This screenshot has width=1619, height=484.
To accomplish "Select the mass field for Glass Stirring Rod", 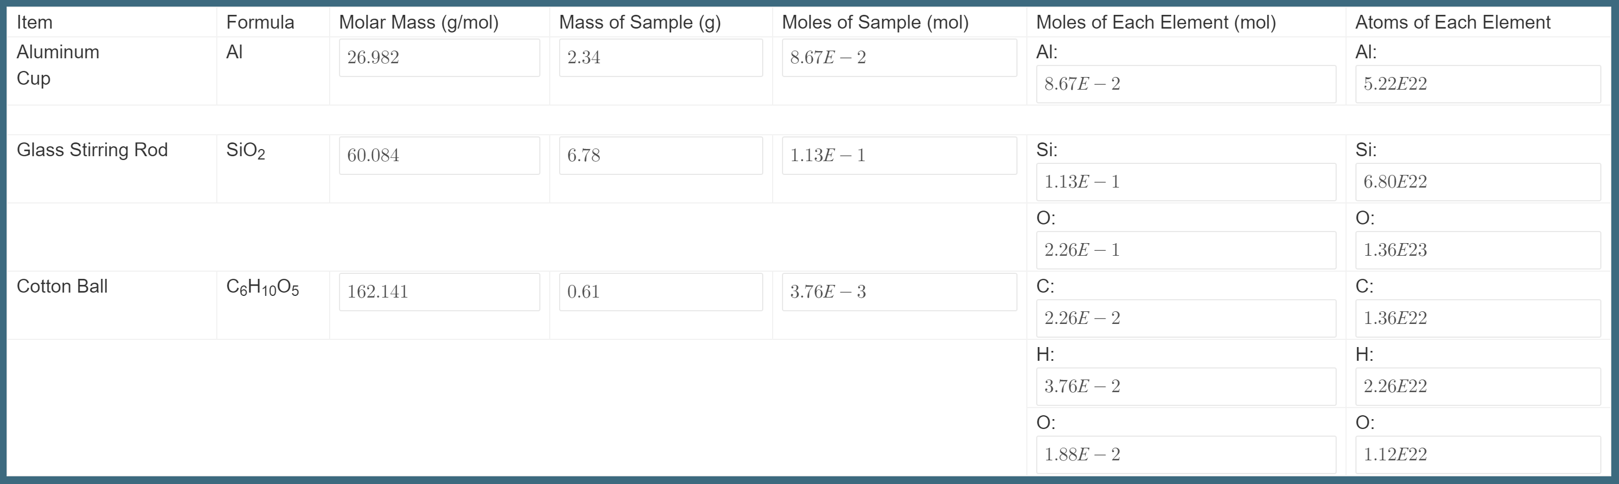I will pos(660,155).
